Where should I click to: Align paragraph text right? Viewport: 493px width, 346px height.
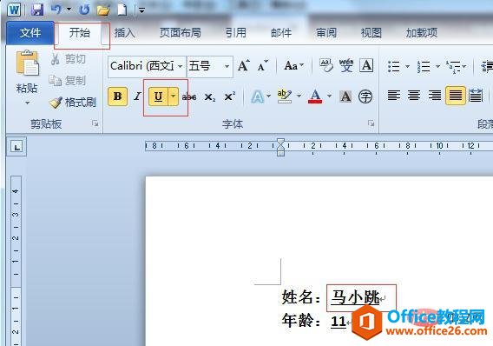click(435, 95)
